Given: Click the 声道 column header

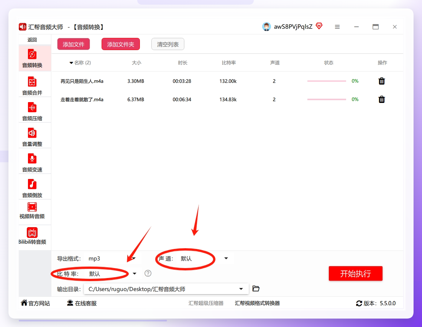Looking at the screenshot, I should coord(275,63).
